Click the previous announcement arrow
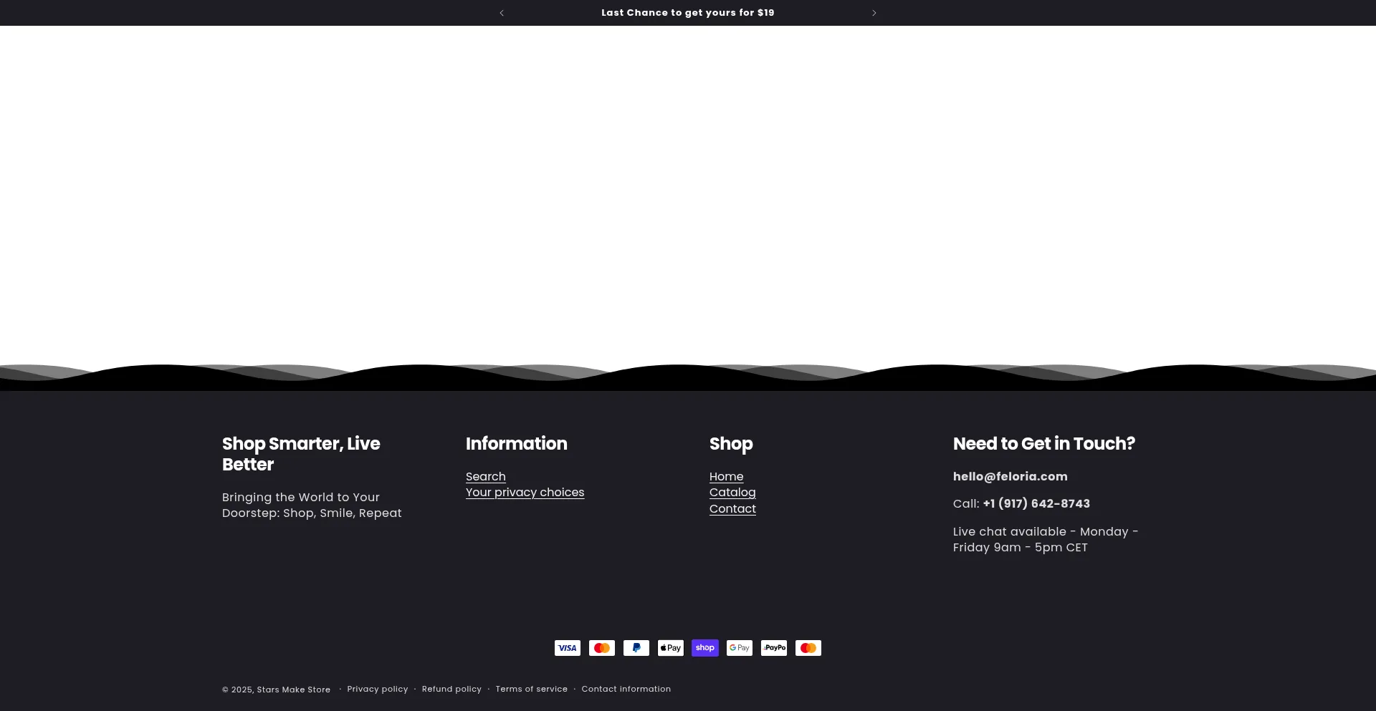1376x711 pixels. (x=502, y=12)
